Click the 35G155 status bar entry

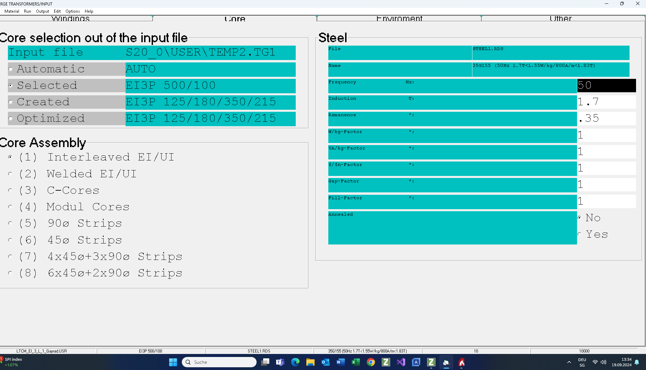367,351
